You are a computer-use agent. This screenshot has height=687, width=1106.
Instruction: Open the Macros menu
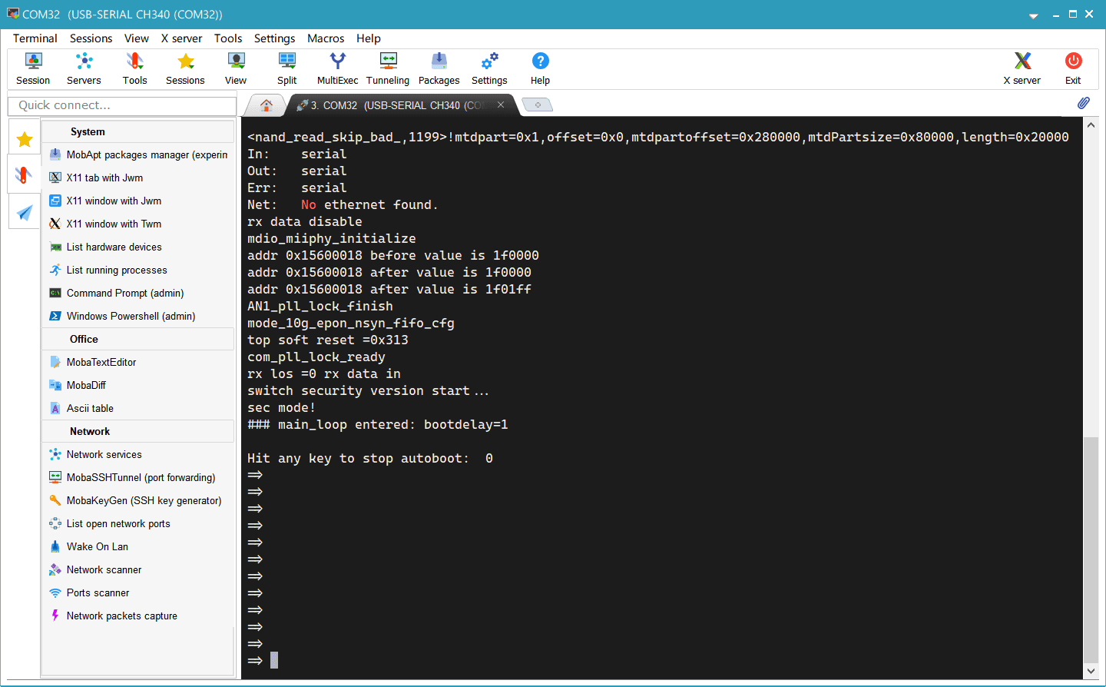pos(326,38)
